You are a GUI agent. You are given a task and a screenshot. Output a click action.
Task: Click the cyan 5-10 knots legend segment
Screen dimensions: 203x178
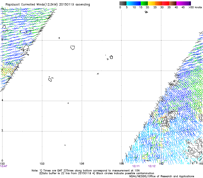pos(130,3)
